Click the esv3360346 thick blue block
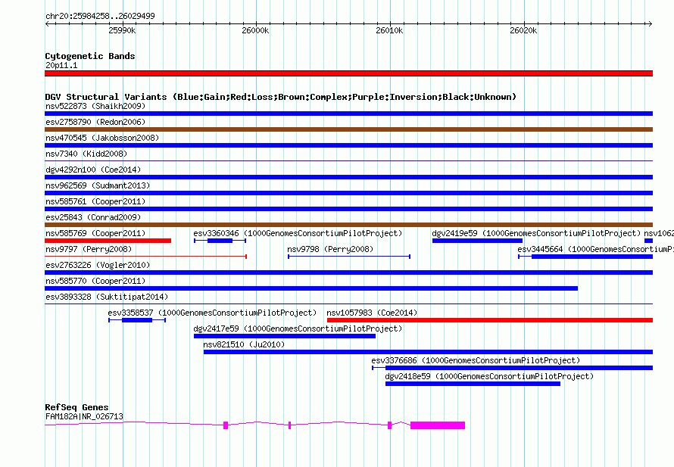The image size is (674, 467). 220,241
